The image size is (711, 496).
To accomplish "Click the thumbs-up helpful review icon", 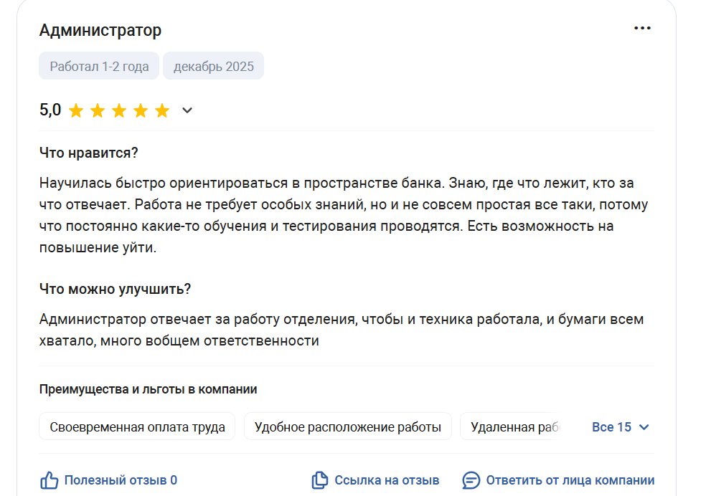I will point(49,480).
